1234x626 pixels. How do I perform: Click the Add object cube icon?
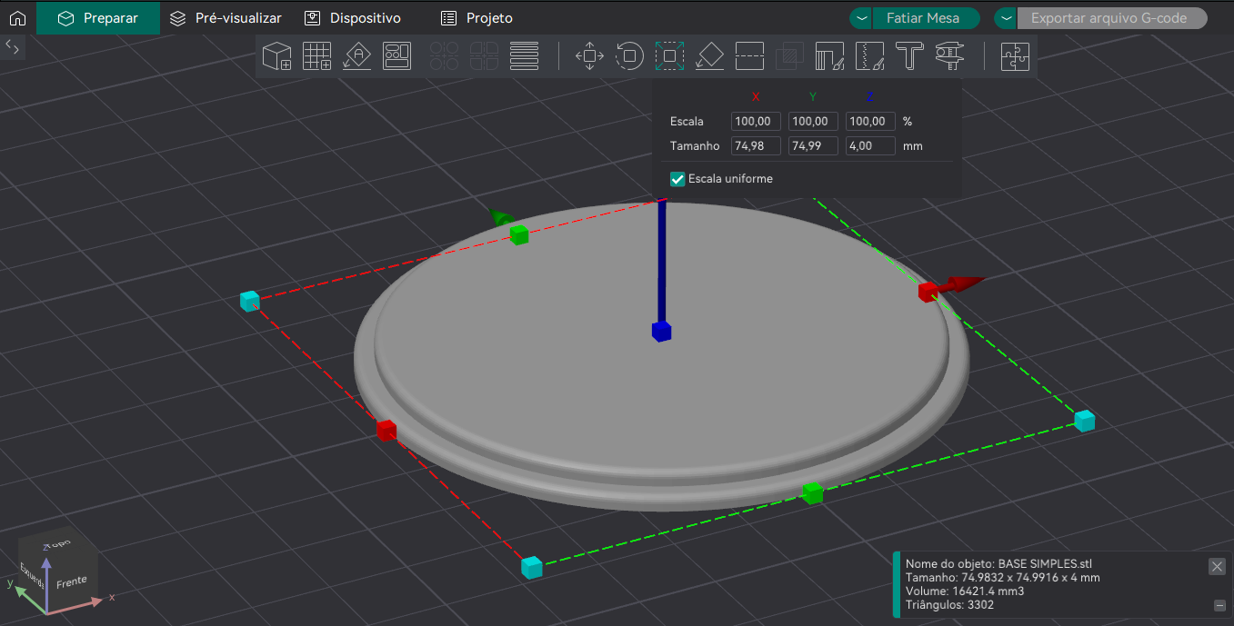(x=276, y=56)
